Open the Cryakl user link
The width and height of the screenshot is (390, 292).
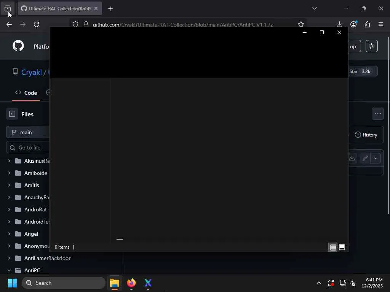tap(32, 72)
